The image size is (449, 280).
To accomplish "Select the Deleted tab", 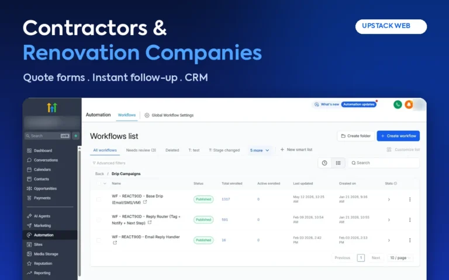I will tap(172, 150).
